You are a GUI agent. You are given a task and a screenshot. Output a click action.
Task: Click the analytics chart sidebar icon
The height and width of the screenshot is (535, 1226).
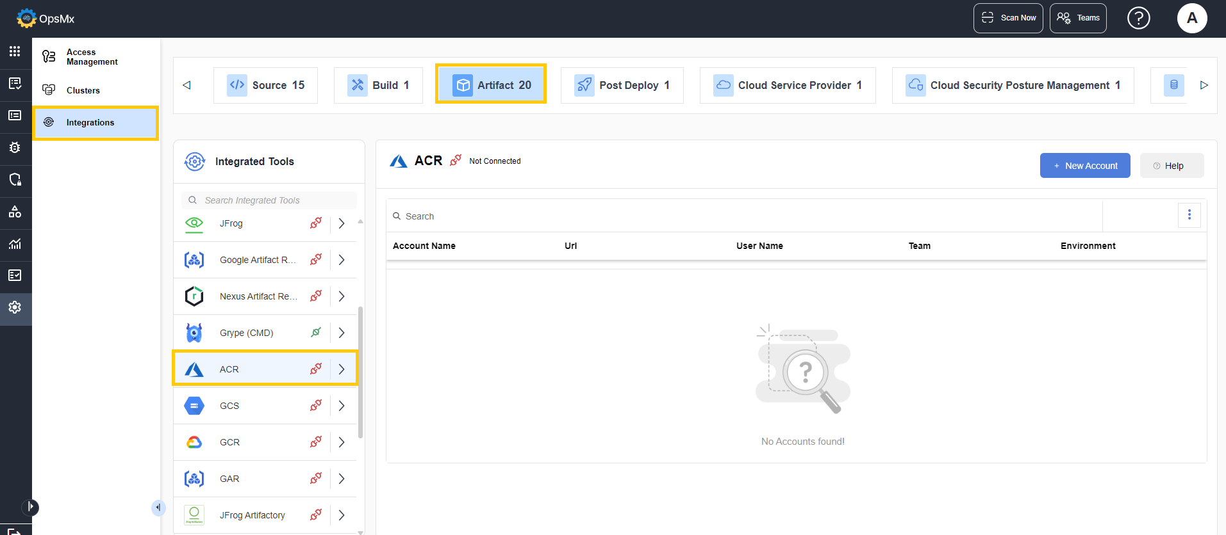[x=15, y=244]
